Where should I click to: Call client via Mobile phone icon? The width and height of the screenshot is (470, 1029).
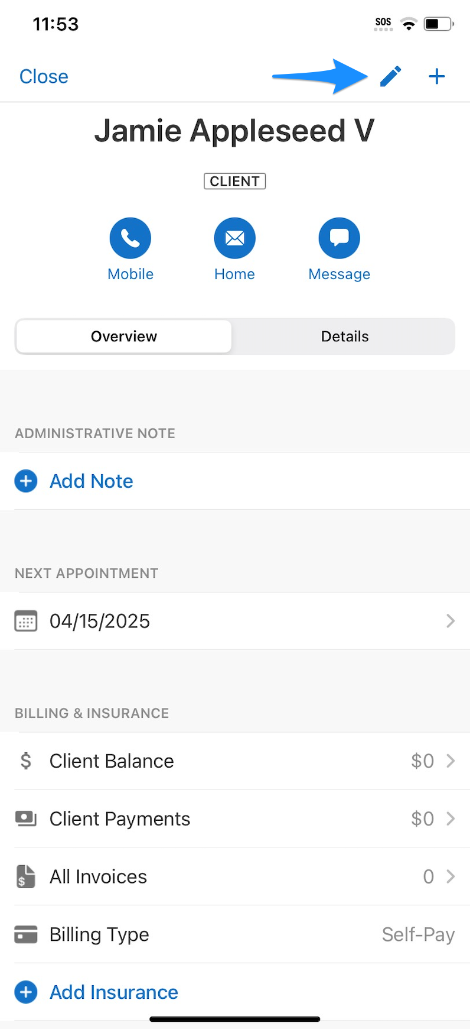pos(130,238)
